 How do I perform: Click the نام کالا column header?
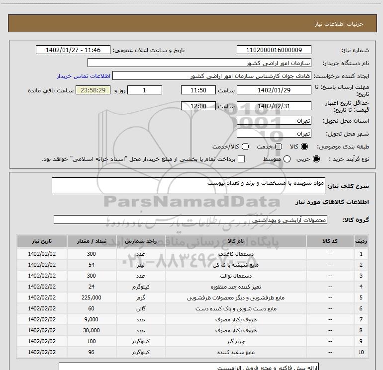(x=236, y=241)
